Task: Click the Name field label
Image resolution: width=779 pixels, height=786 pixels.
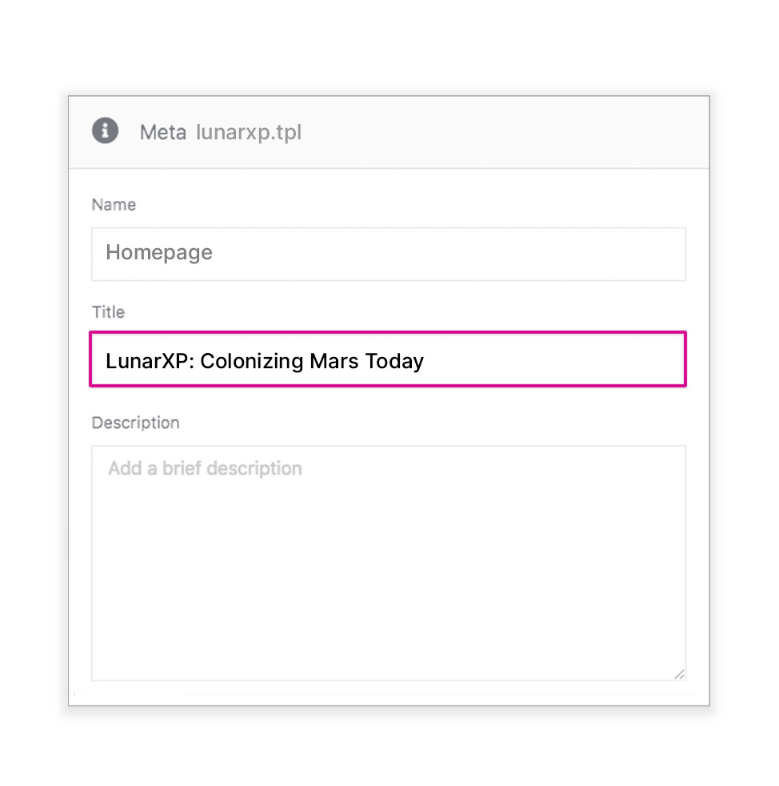Action: tap(114, 205)
